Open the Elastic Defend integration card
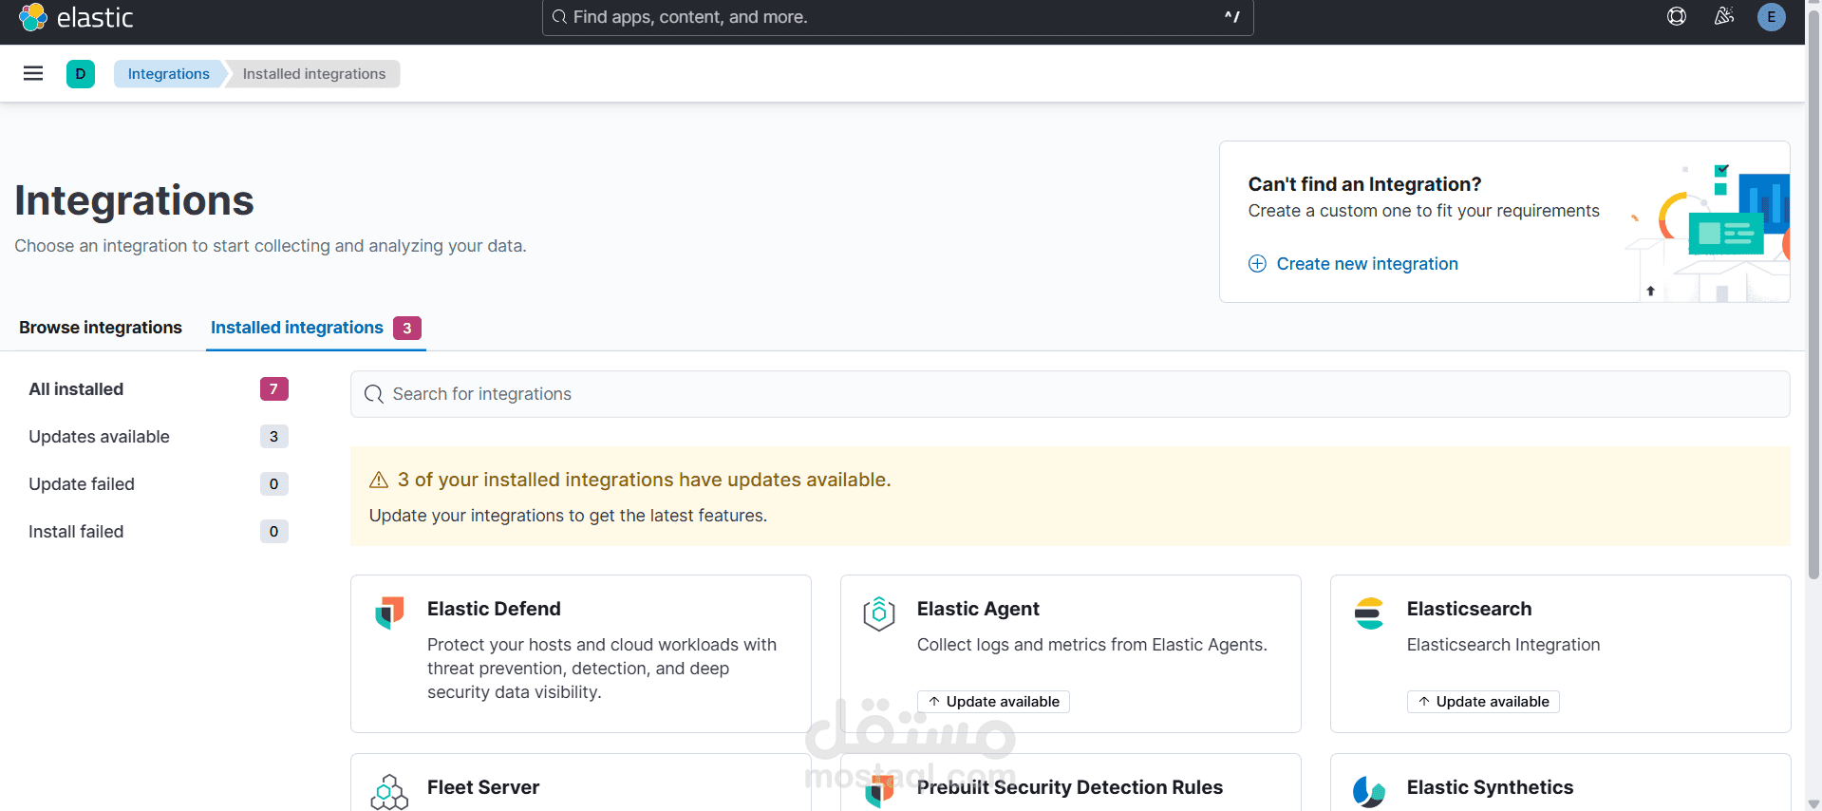Viewport: 1822px width, 811px height. point(581,653)
